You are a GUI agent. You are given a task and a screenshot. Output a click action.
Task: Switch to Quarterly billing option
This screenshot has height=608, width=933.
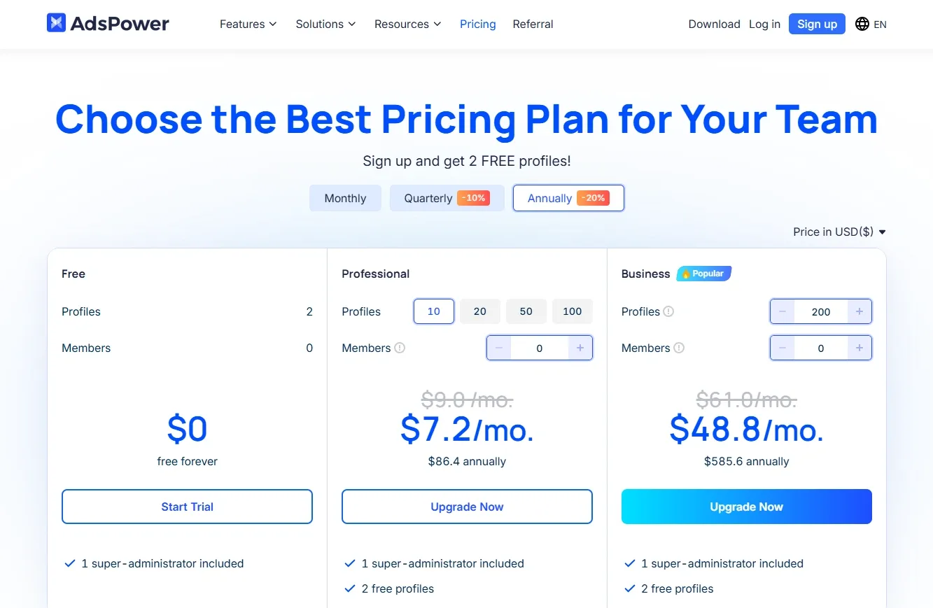[x=447, y=198]
